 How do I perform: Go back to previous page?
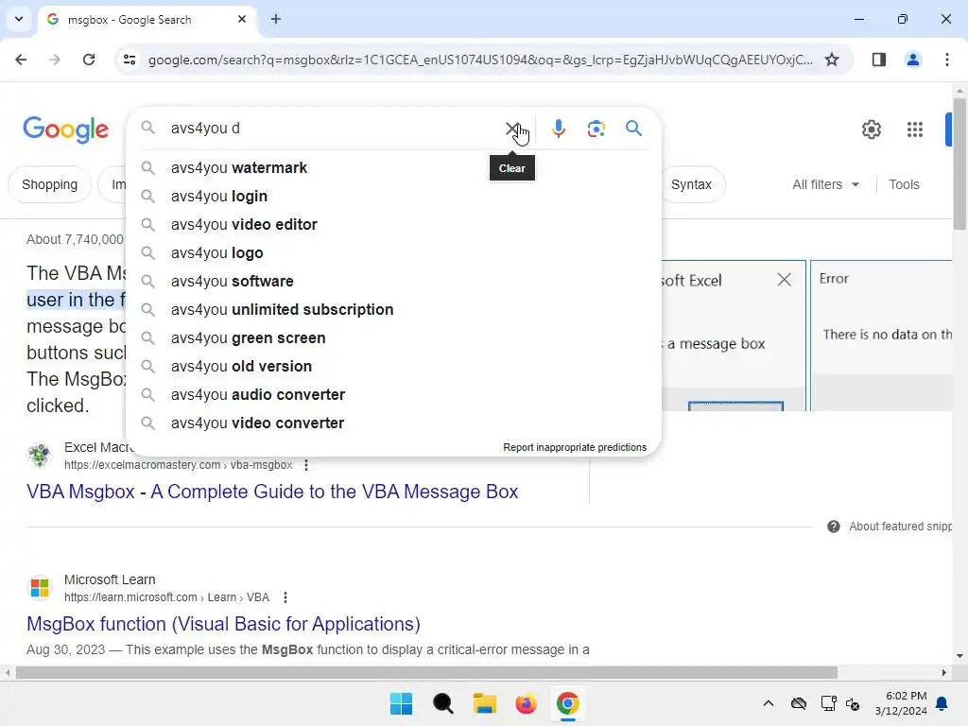click(21, 60)
